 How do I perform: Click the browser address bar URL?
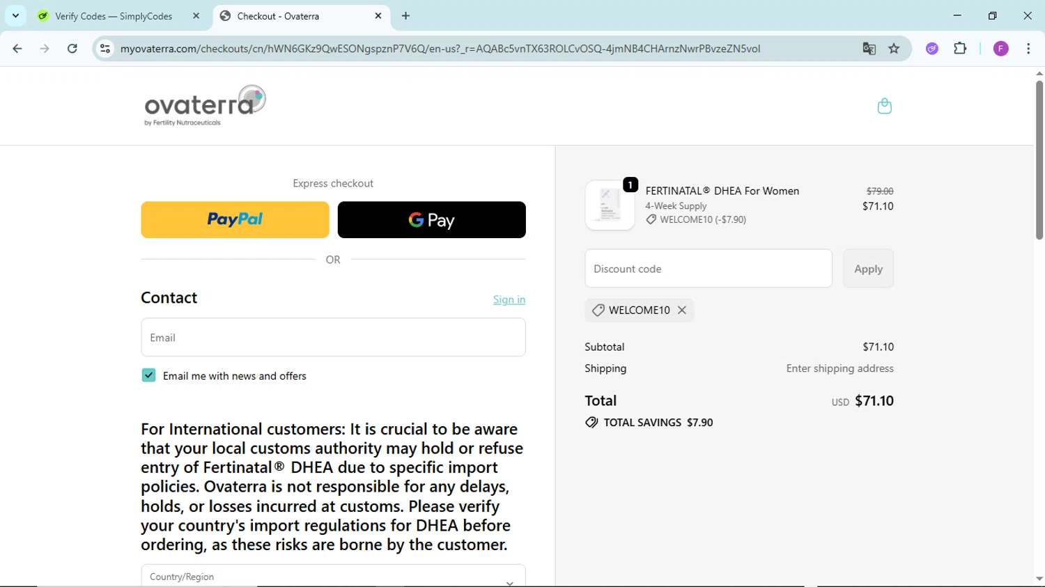[x=440, y=49]
